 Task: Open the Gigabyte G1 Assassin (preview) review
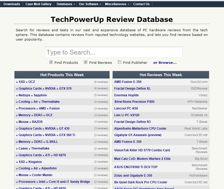point(138,135)
